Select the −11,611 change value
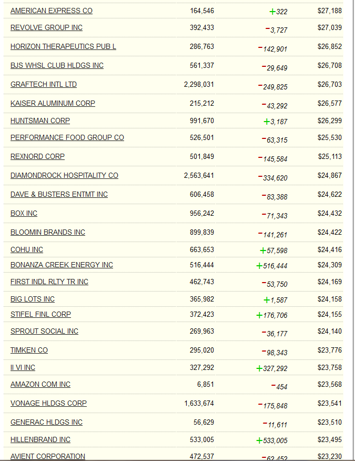 [275, 425]
